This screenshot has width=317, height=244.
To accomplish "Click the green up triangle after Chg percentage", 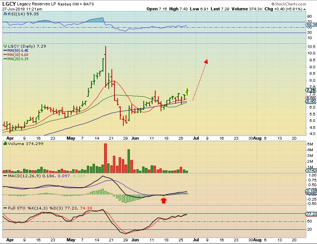I will [x=304, y=9].
